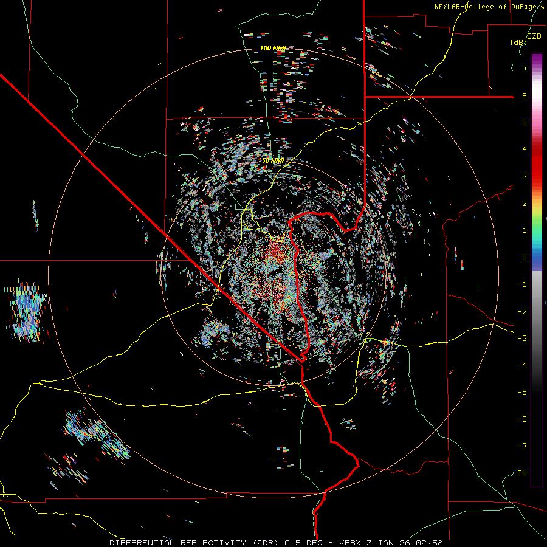Click the [dB] unit label
Image resolution: width=547 pixels, height=547 pixels.
518,42
